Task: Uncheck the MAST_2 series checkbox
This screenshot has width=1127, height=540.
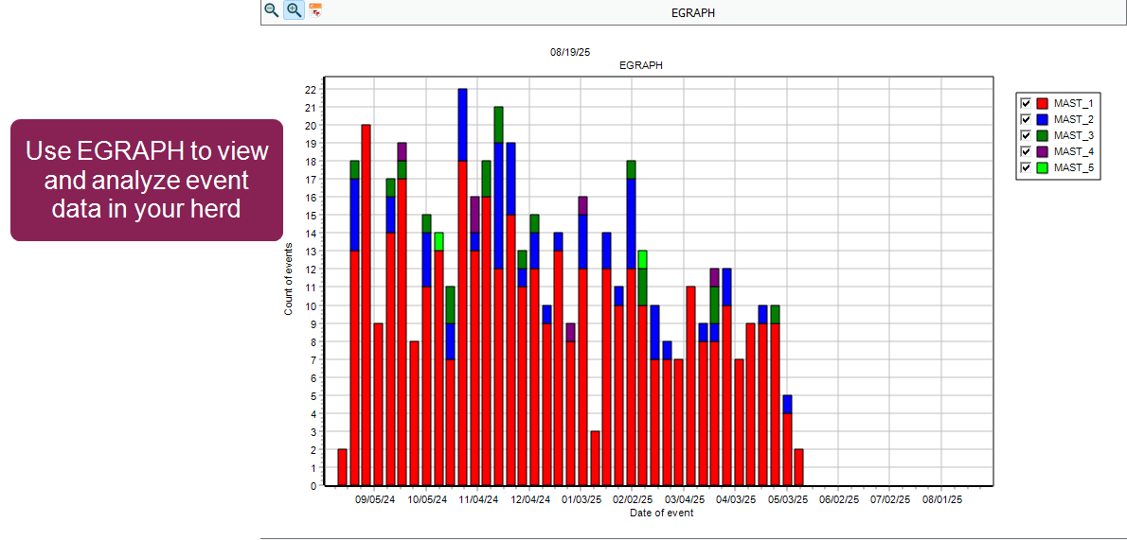Action: 1025,119
